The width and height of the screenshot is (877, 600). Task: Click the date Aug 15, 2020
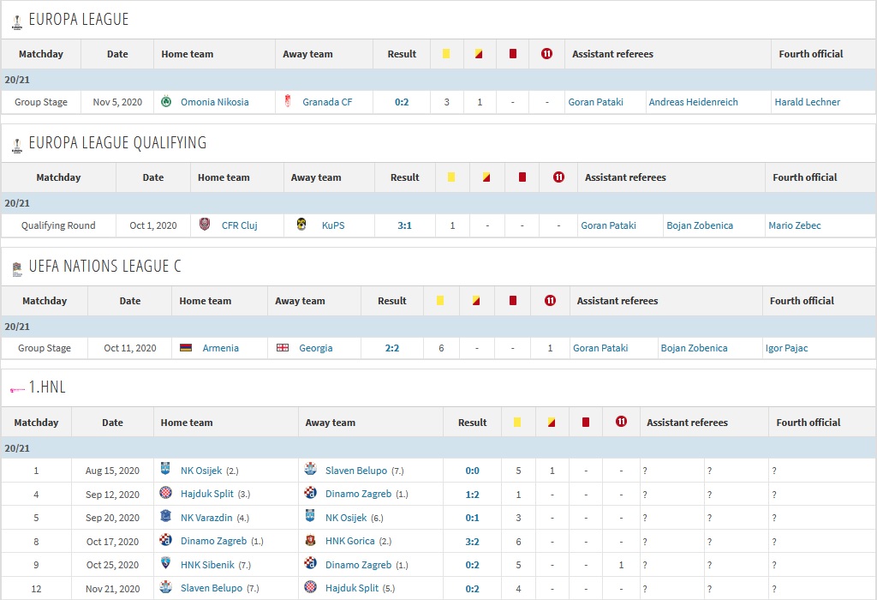(x=112, y=471)
